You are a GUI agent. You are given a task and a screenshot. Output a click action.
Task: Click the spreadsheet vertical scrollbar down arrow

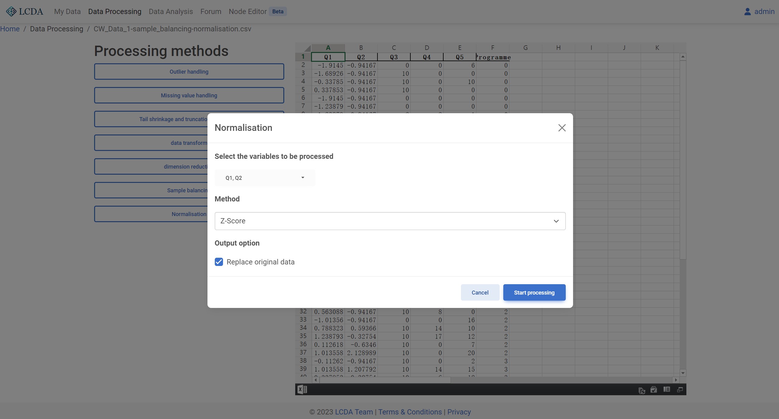683,373
